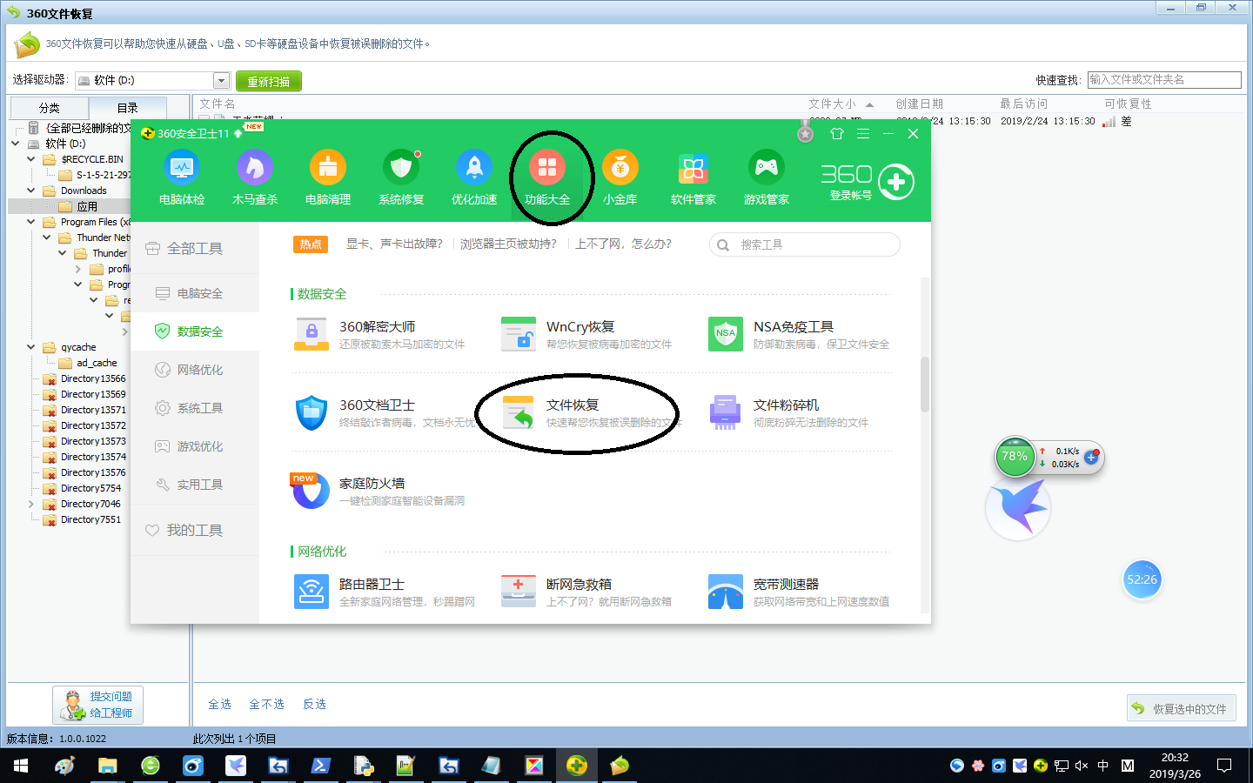Select 系统工具 category

195,408
